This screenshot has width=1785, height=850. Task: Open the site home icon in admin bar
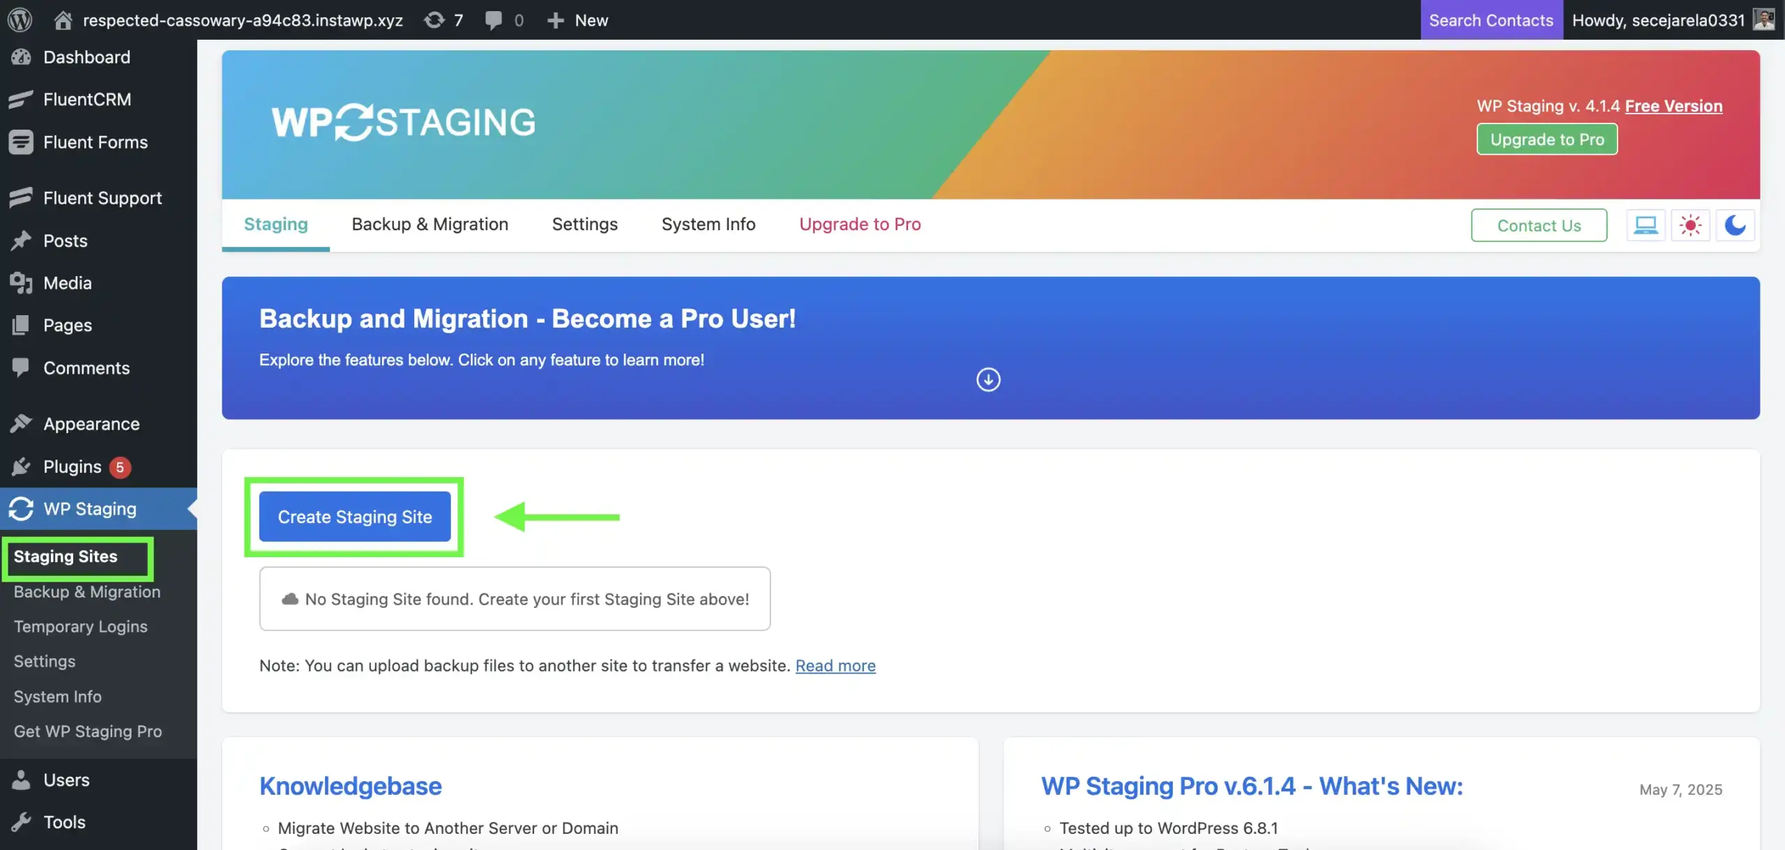pyautogui.click(x=63, y=20)
